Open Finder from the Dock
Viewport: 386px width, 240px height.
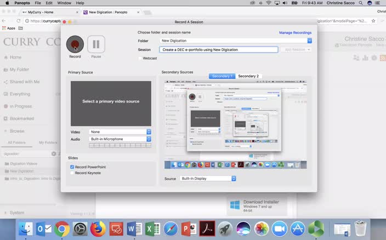[x=26, y=228]
